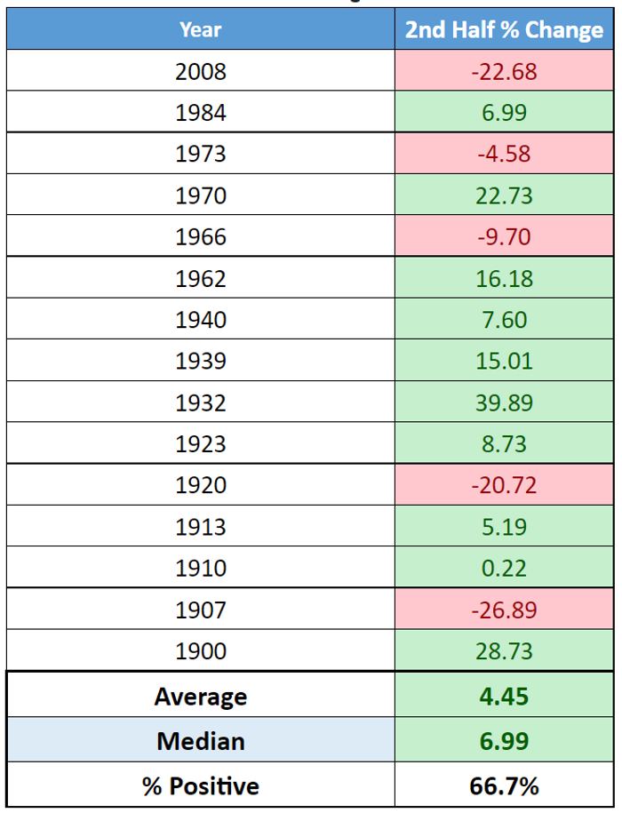Click the 1984 year cell
Viewport: 622px width, 813px height.
point(201,113)
